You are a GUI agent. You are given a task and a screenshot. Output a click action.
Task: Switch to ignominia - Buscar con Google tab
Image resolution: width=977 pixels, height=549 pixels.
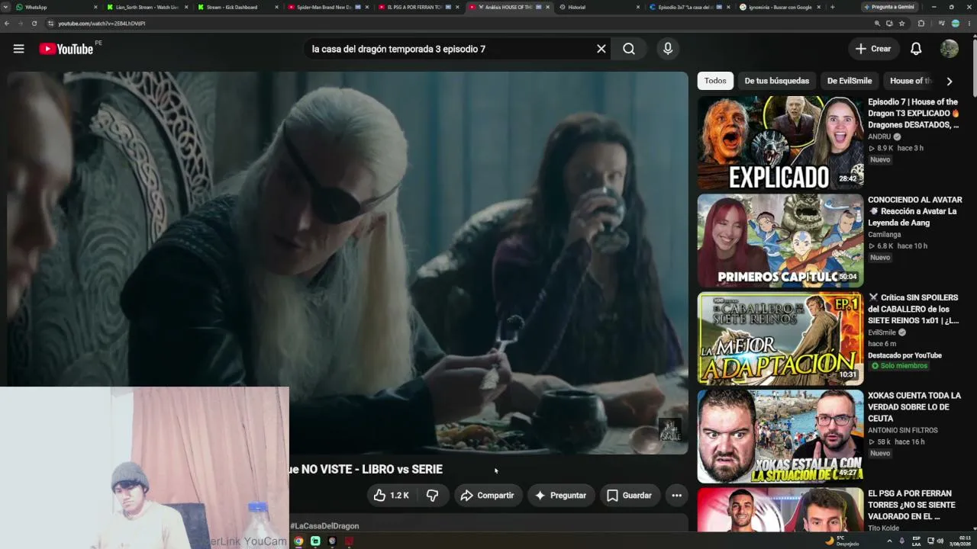tap(780, 7)
